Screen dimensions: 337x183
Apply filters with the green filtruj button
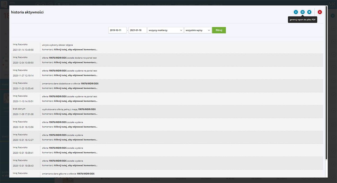pyautogui.click(x=219, y=30)
